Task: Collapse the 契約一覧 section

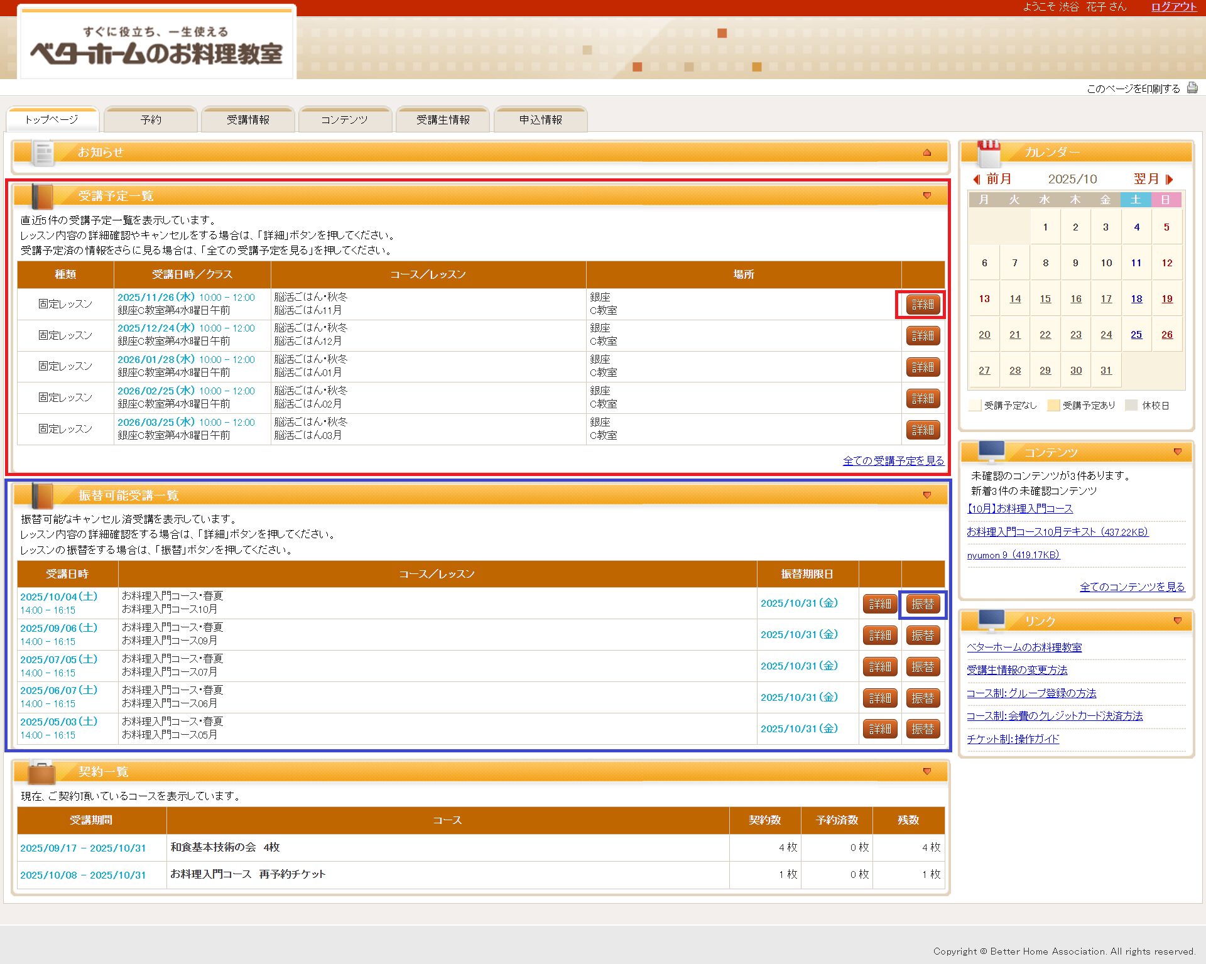Action: pyautogui.click(x=926, y=772)
